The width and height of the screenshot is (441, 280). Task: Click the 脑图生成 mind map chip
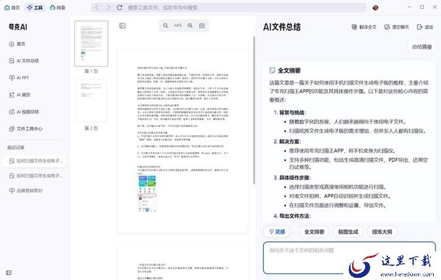(348, 231)
